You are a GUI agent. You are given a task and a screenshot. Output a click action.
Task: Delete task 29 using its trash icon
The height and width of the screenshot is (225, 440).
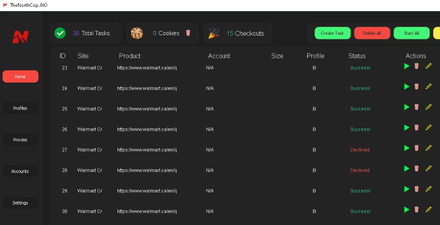coord(416,189)
